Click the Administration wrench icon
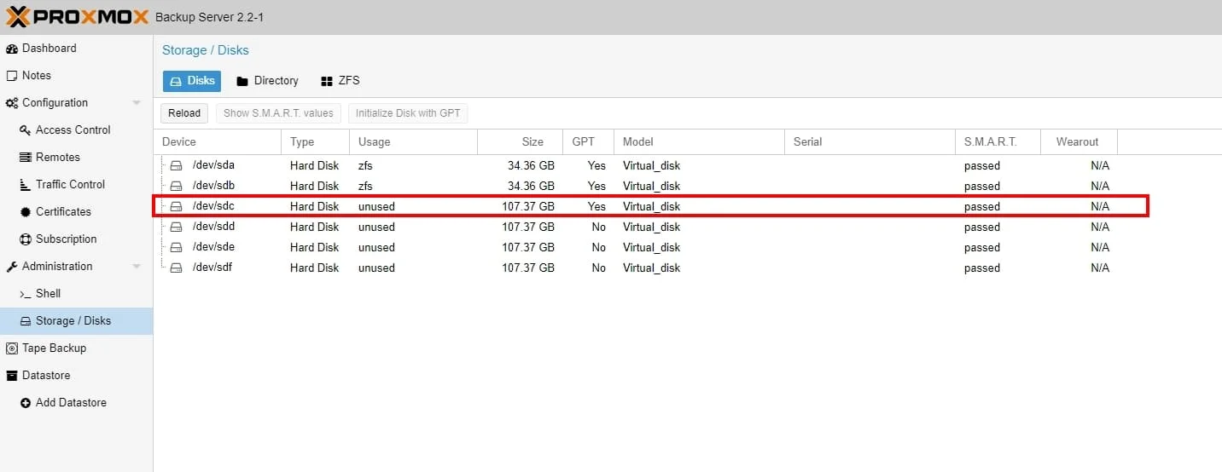 [12, 267]
